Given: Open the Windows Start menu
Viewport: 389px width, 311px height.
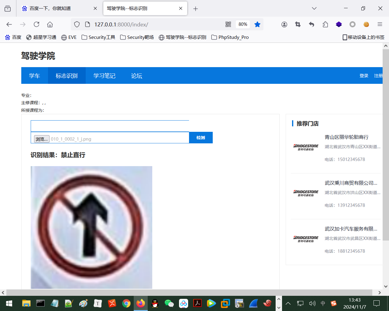Looking at the screenshot, I should coord(9,303).
